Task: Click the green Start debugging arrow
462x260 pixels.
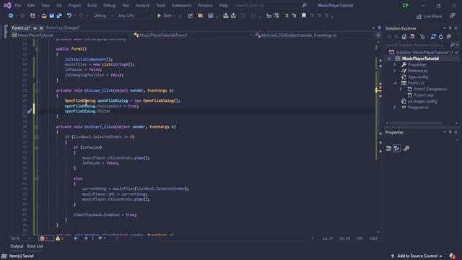Action: pos(159,16)
